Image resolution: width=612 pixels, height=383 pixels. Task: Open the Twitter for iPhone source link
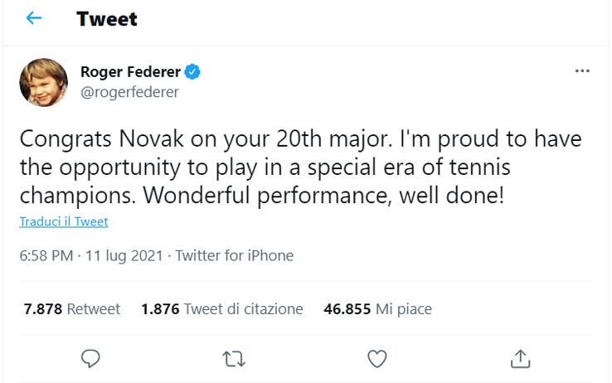235,255
